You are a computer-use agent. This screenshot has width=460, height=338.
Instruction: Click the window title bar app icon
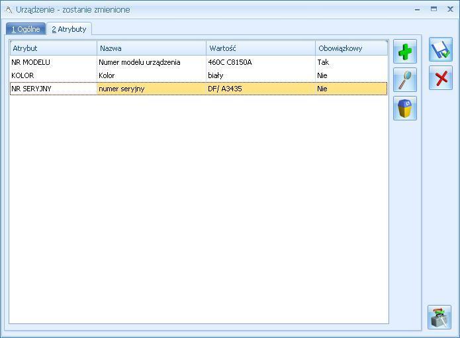[x=9, y=10]
